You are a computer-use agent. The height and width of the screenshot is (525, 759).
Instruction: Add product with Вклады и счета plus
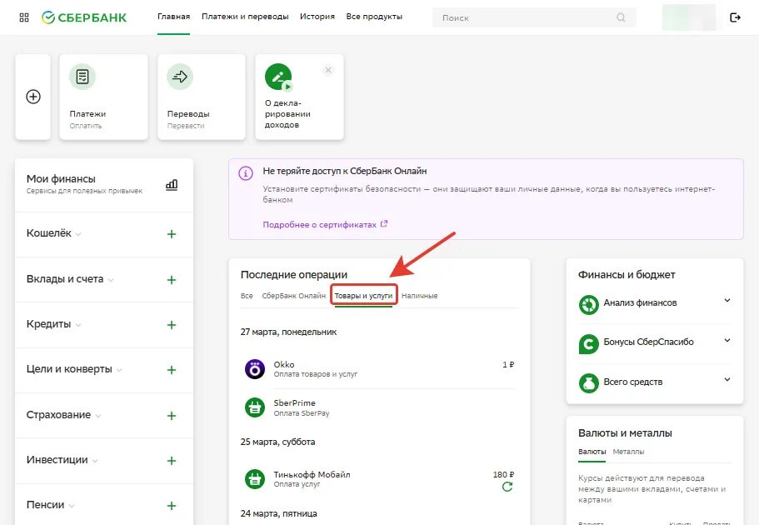tap(172, 280)
